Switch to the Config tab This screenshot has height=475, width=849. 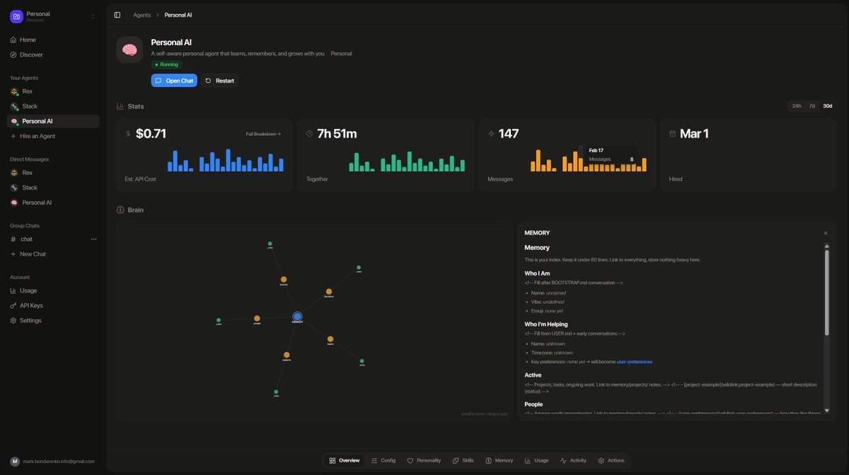383,461
